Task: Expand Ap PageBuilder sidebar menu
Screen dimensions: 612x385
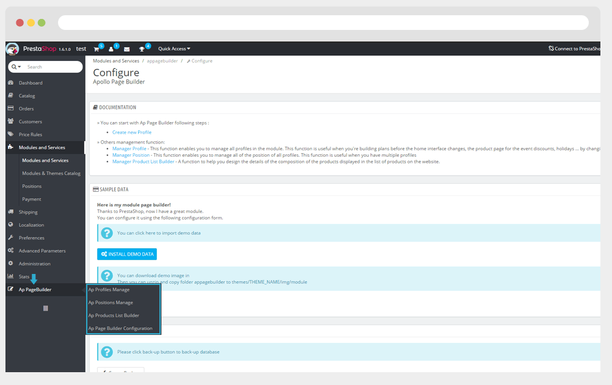Action: pyautogui.click(x=35, y=290)
